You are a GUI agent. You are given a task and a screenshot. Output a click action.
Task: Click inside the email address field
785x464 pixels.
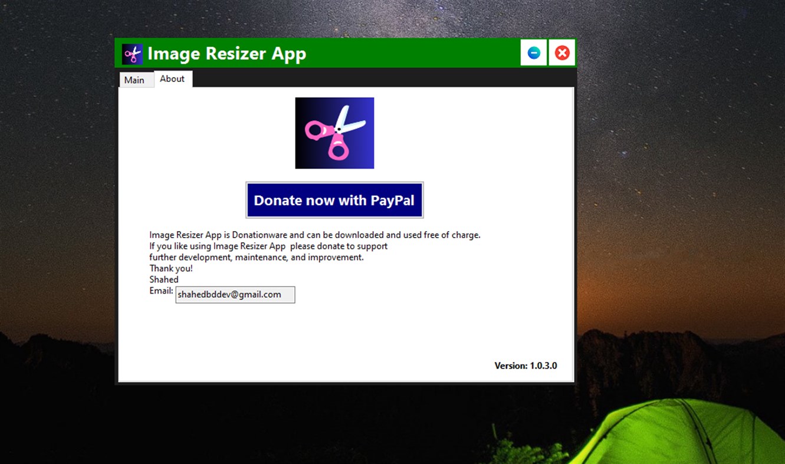click(235, 294)
